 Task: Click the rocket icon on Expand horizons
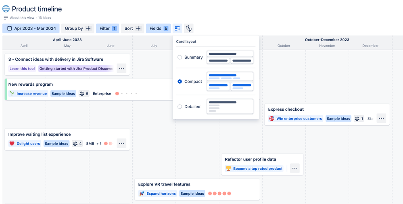pos(142,194)
